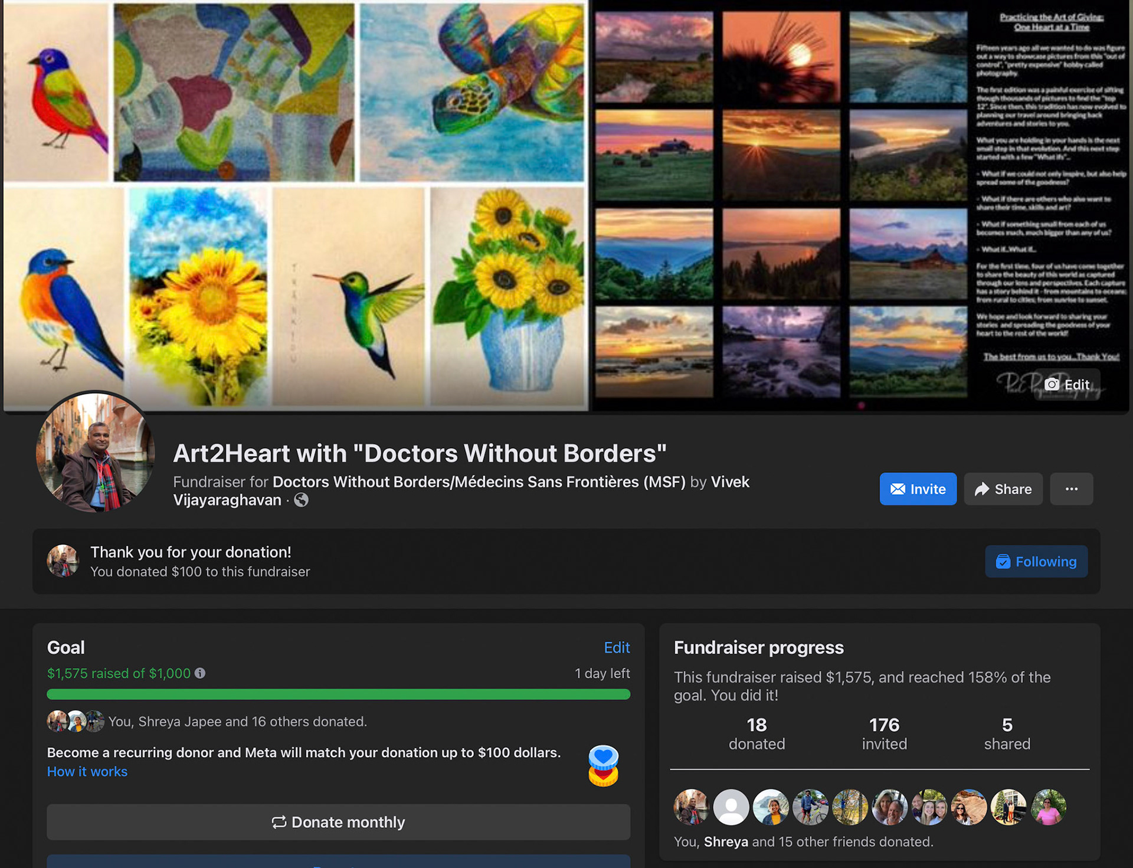This screenshot has width=1133, height=868.
Task: Click the green goal progress bar
Action: point(338,695)
